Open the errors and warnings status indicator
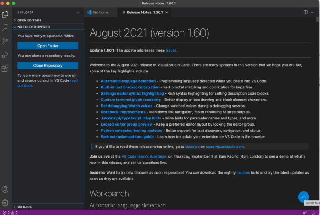The image size is (320, 215). (10, 213)
